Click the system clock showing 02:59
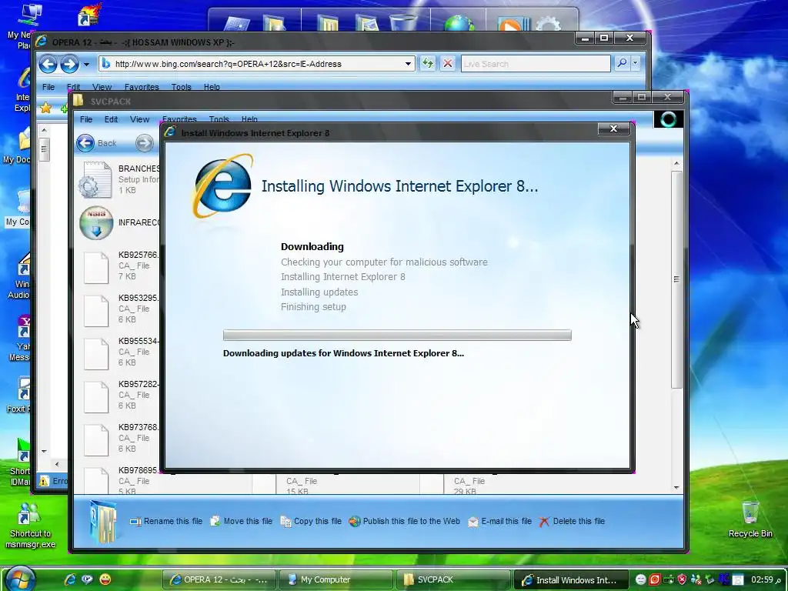 [x=766, y=579]
